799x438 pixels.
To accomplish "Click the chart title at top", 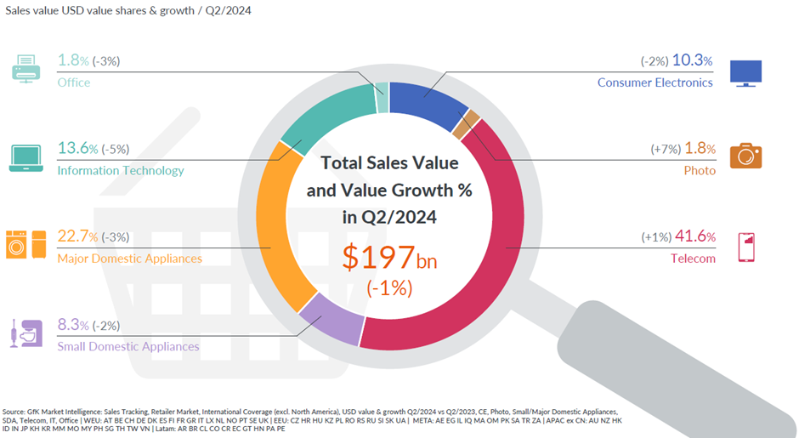I will pos(127,13).
